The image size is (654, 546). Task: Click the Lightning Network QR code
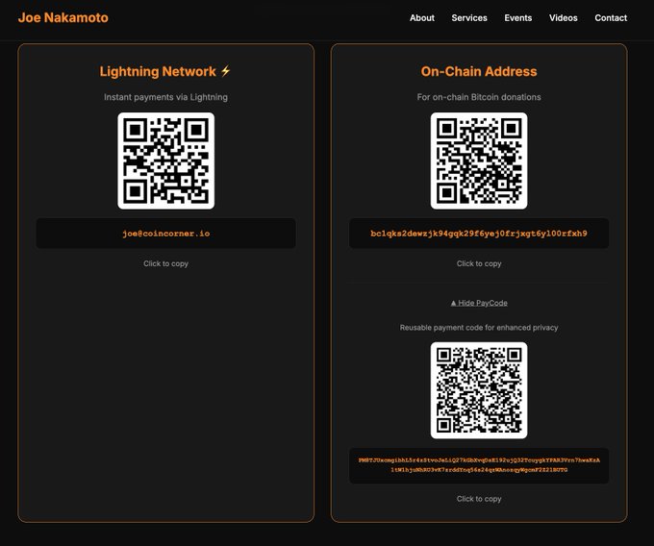pyautogui.click(x=166, y=161)
